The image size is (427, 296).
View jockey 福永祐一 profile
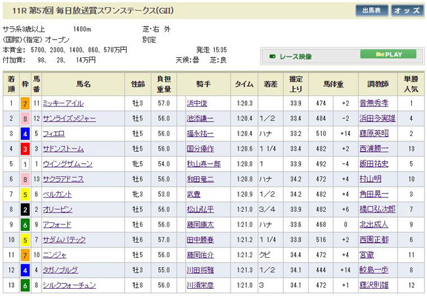pyautogui.click(x=199, y=134)
